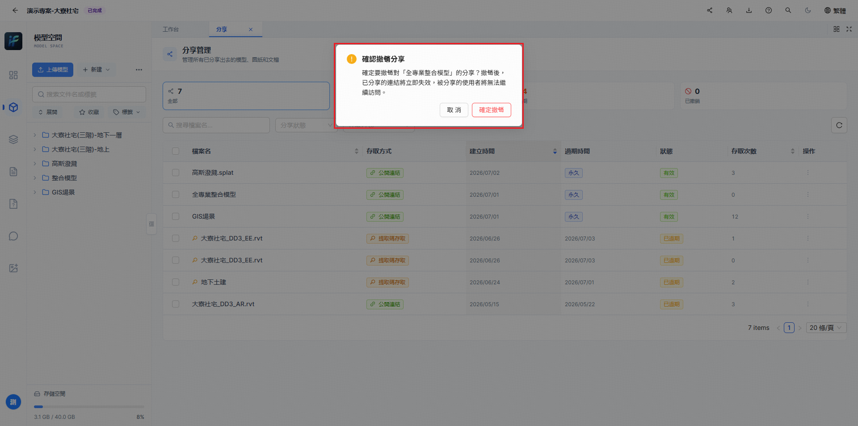Click the back arrow in the header

click(x=15, y=10)
